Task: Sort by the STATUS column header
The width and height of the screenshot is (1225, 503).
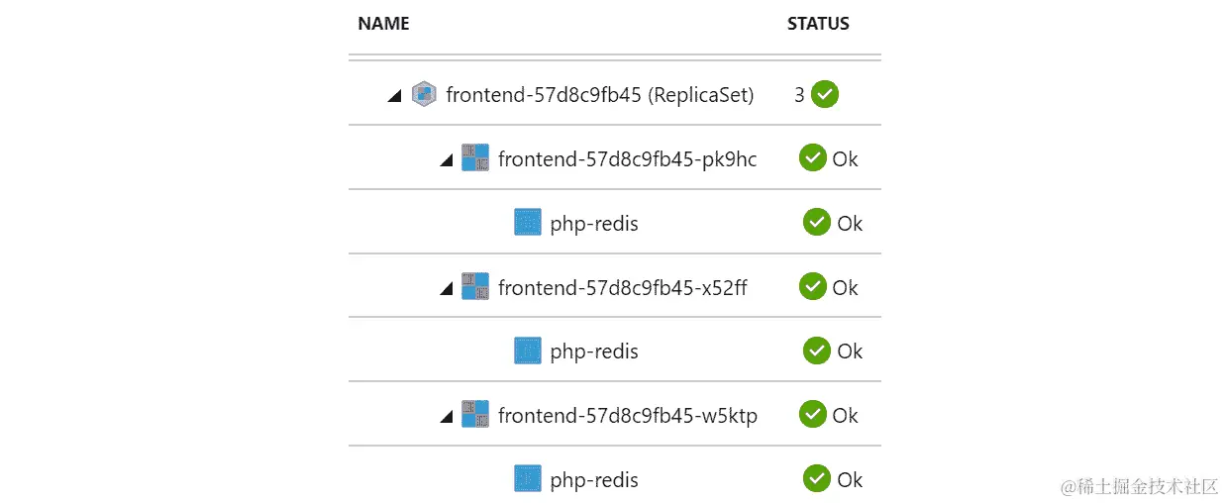Action: 818,24
